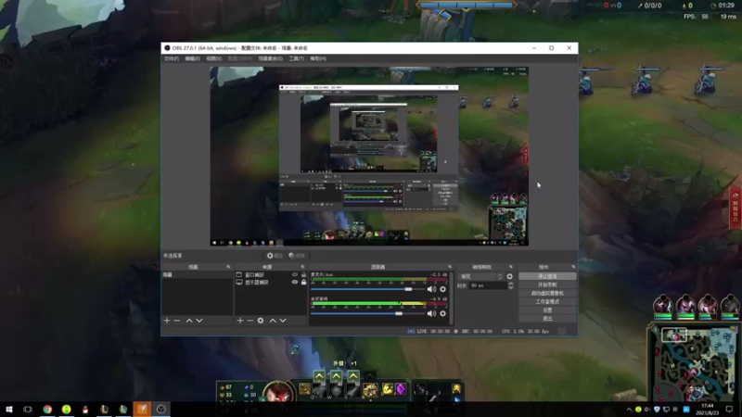Remove selected source with minus icon in Sources panel
Screen dimensions: 742x417
pos(249,321)
